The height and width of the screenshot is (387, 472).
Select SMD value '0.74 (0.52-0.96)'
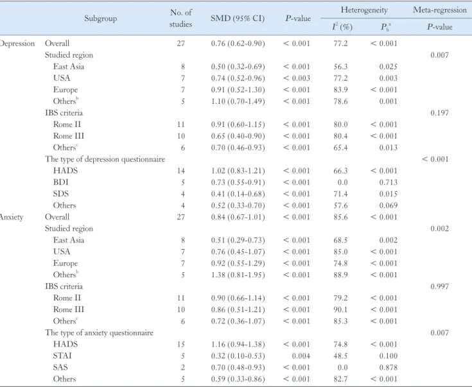238,78
